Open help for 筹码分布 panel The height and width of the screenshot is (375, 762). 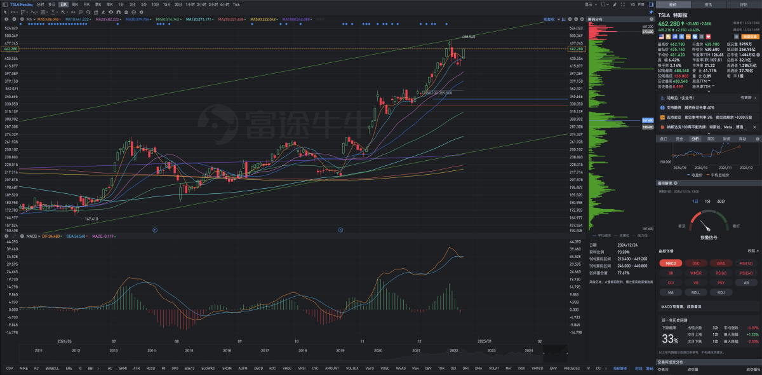pyautogui.click(x=651, y=19)
